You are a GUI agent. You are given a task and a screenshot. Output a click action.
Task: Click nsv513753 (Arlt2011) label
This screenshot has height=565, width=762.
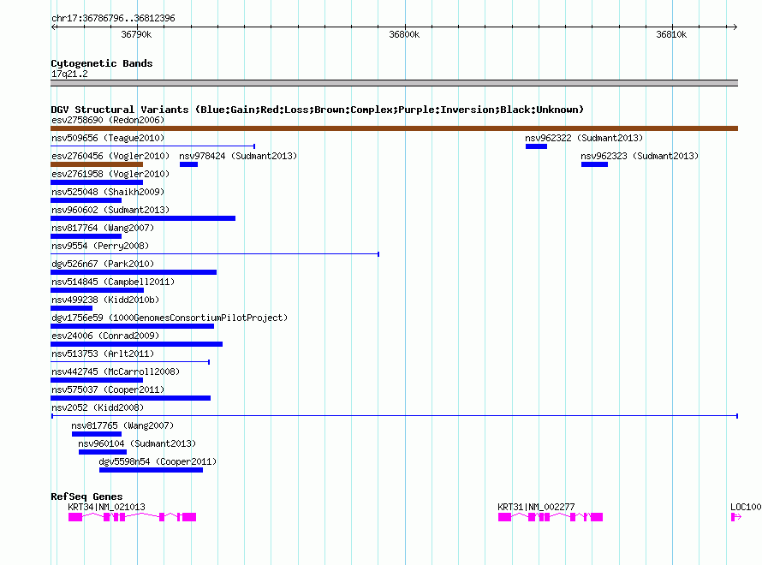coord(103,354)
